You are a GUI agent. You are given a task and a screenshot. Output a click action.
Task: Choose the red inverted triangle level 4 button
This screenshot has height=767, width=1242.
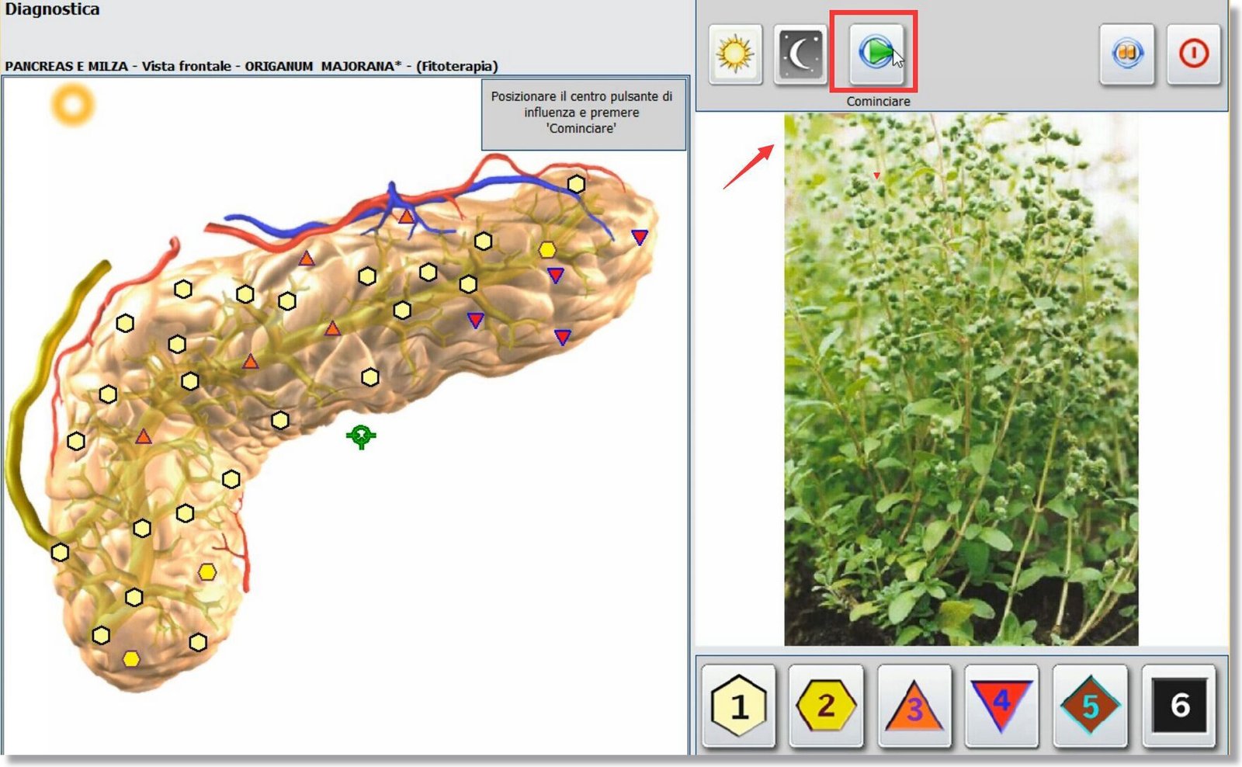click(x=1001, y=705)
